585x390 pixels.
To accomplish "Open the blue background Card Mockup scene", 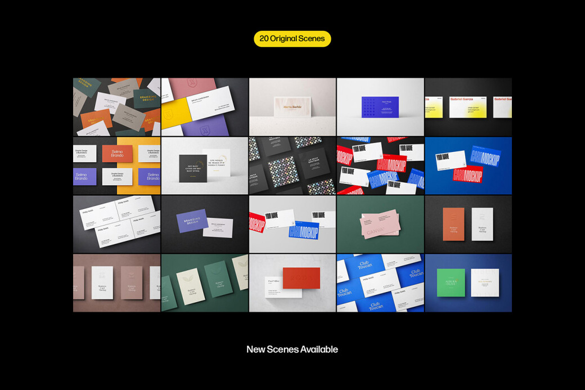I will click(467, 165).
